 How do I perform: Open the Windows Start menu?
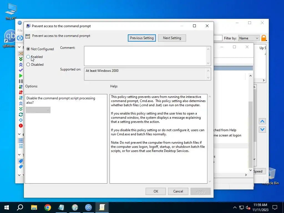tap(7, 207)
